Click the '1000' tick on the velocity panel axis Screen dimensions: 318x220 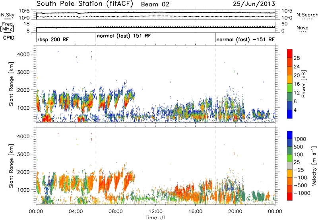click(23, 190)
